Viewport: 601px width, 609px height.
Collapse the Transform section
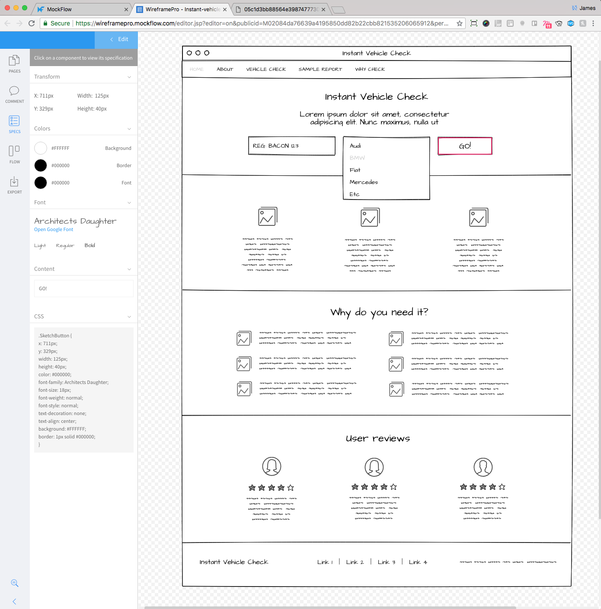129,77
